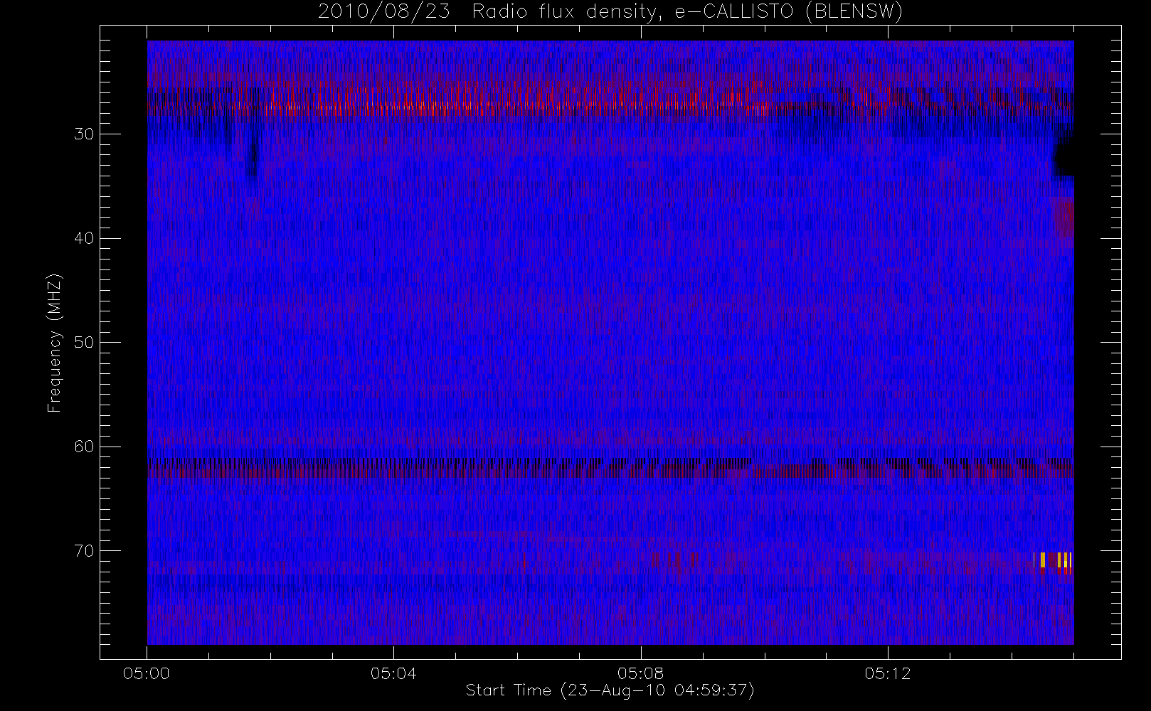
Task: Click the 'Start Time (23-Aug-10 04:59:37)' label
Action: coord(610,690)
